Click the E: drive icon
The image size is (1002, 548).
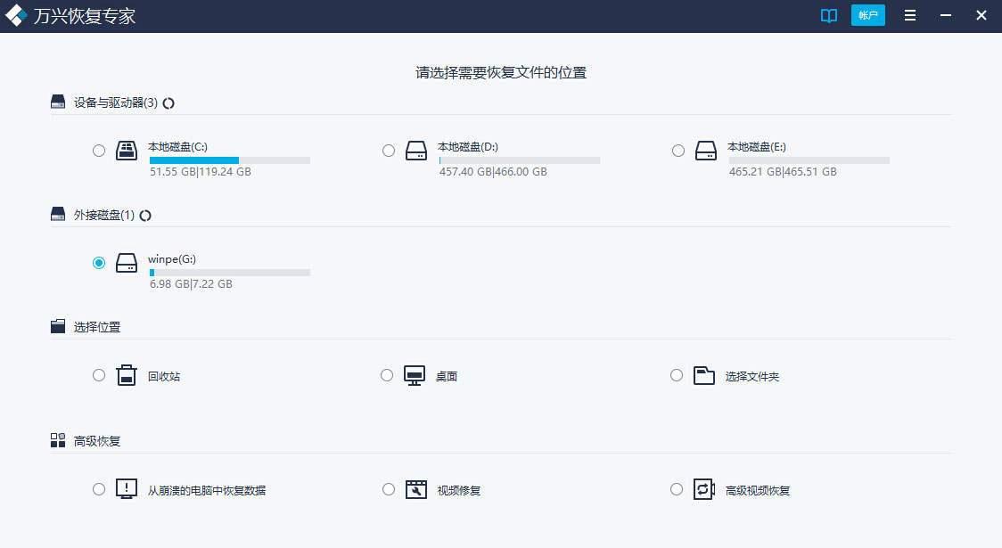click(705, 151)
